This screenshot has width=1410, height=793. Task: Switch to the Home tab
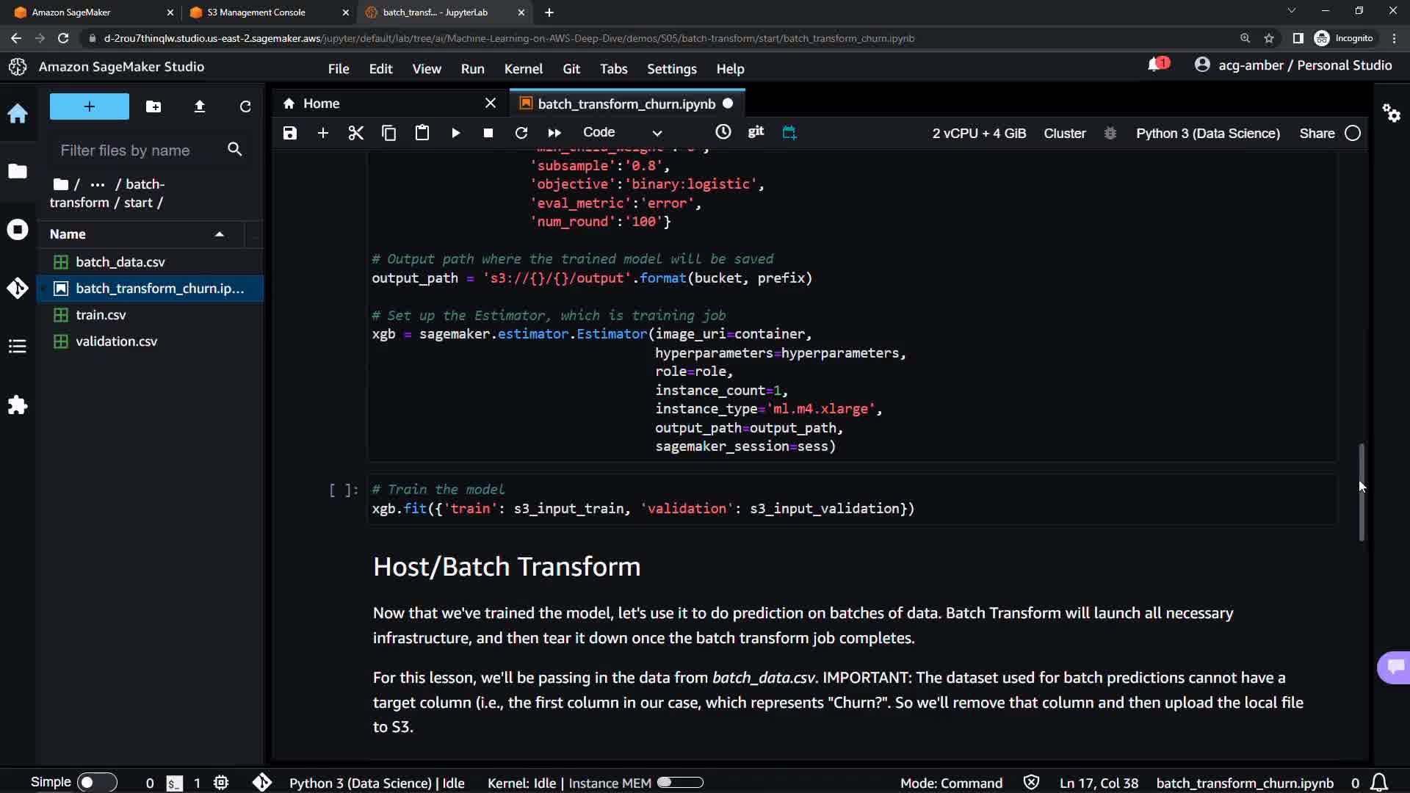[321, 104]
